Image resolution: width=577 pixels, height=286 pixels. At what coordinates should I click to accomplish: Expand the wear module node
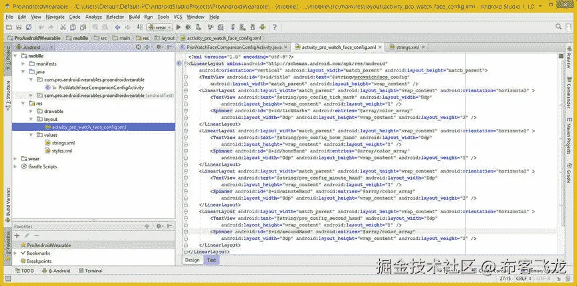coord(15,159)
